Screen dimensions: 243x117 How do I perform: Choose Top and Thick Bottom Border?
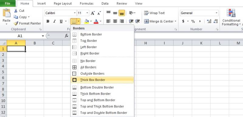click(x=102, y=106)
